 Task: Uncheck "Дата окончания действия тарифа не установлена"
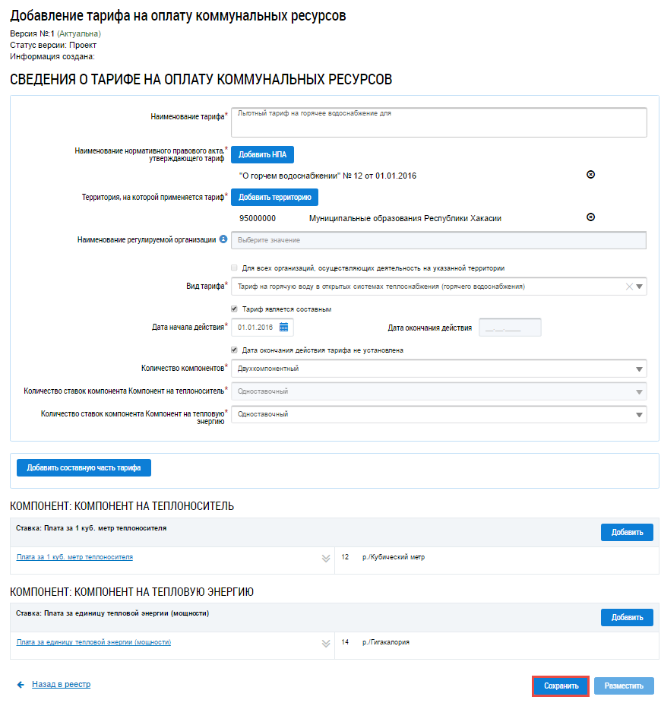pos(235,350)
